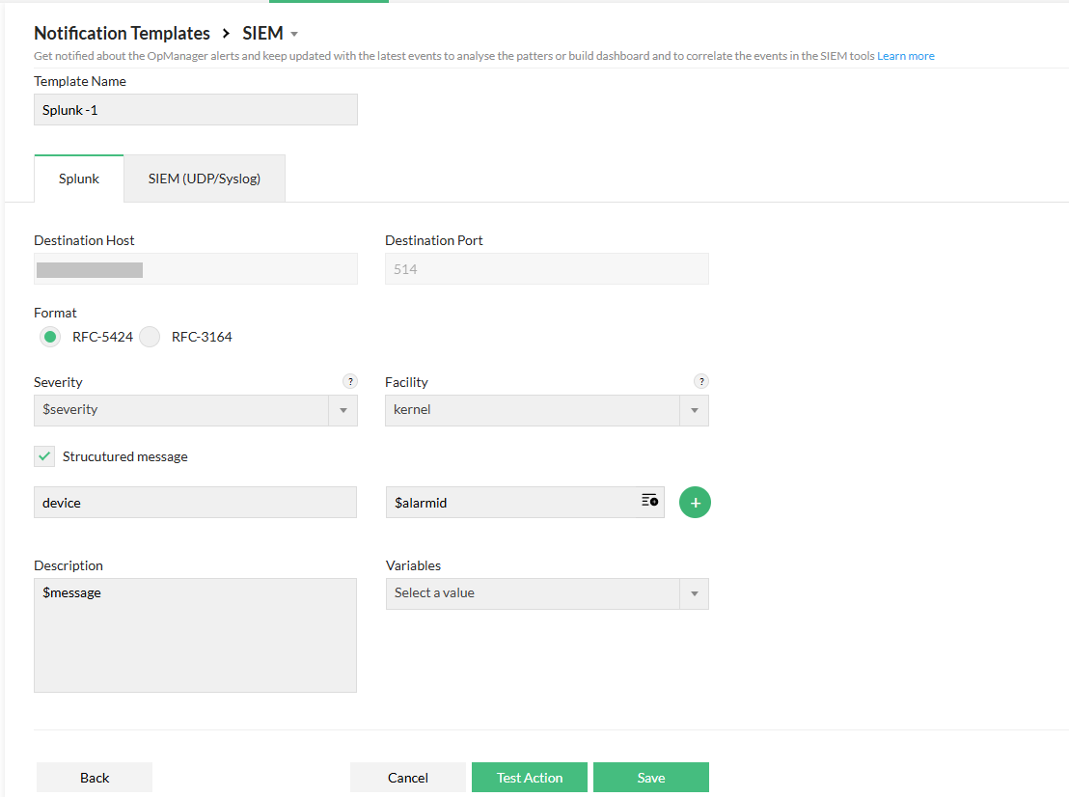Click the green plus to add structured message pair

tap(695, 502)
